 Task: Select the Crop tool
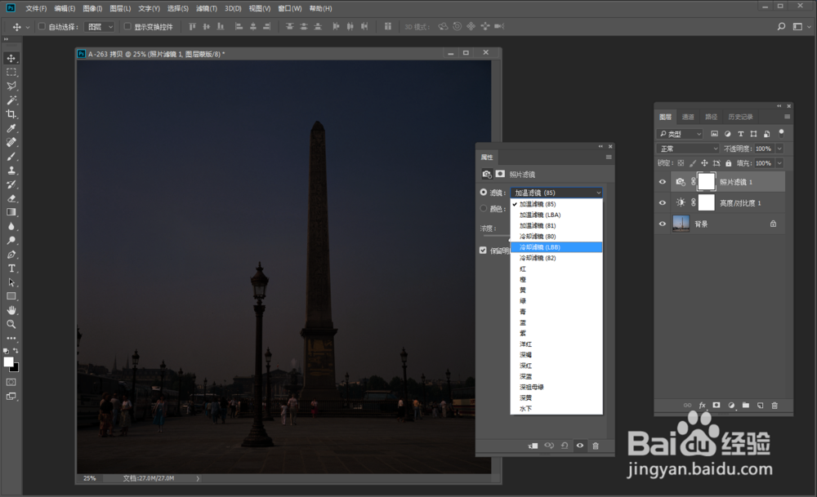click(11, 114)
